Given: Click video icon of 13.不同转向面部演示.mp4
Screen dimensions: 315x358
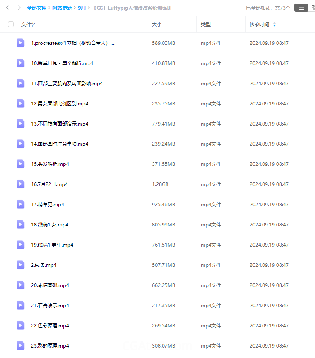Looking at the screenshot, I should click(x=21, y=124).
